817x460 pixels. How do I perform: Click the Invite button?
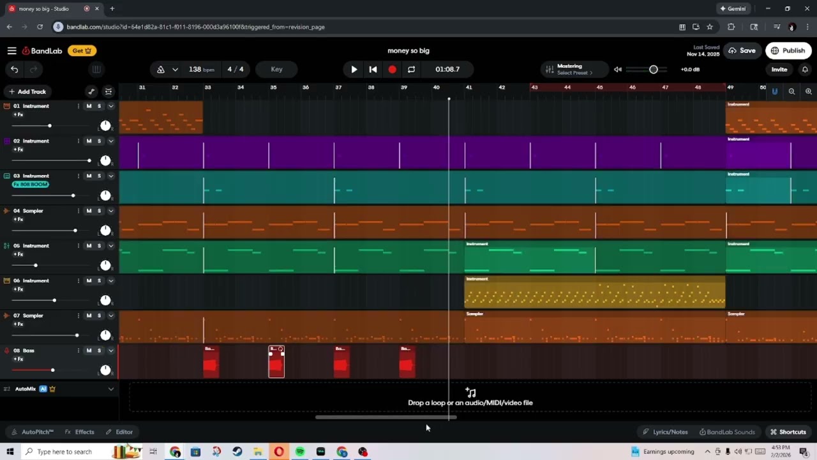click(x=779, y=69)
